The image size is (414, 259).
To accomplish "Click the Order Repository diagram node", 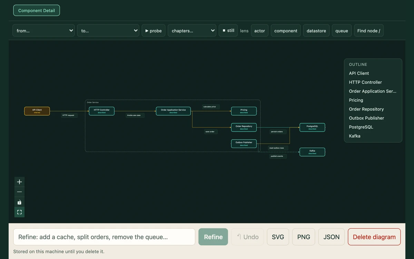I will 244,127.
